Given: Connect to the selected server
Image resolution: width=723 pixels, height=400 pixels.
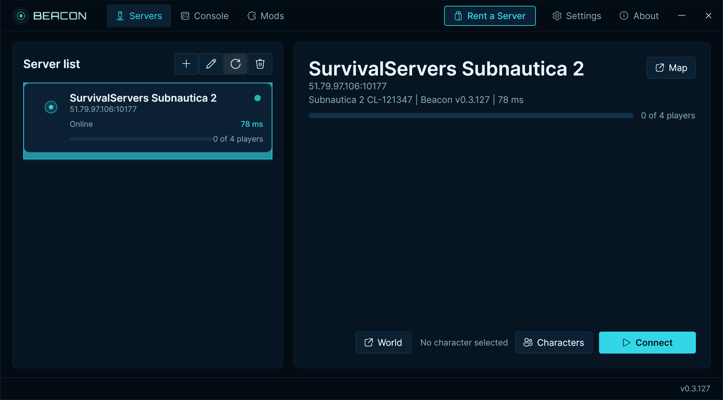Looking at the screenshot, I should 647,343.
